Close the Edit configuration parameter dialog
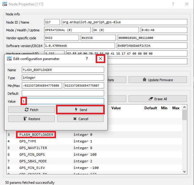The width and height of the screenshot is (194, 185). (x=100, y=59)
